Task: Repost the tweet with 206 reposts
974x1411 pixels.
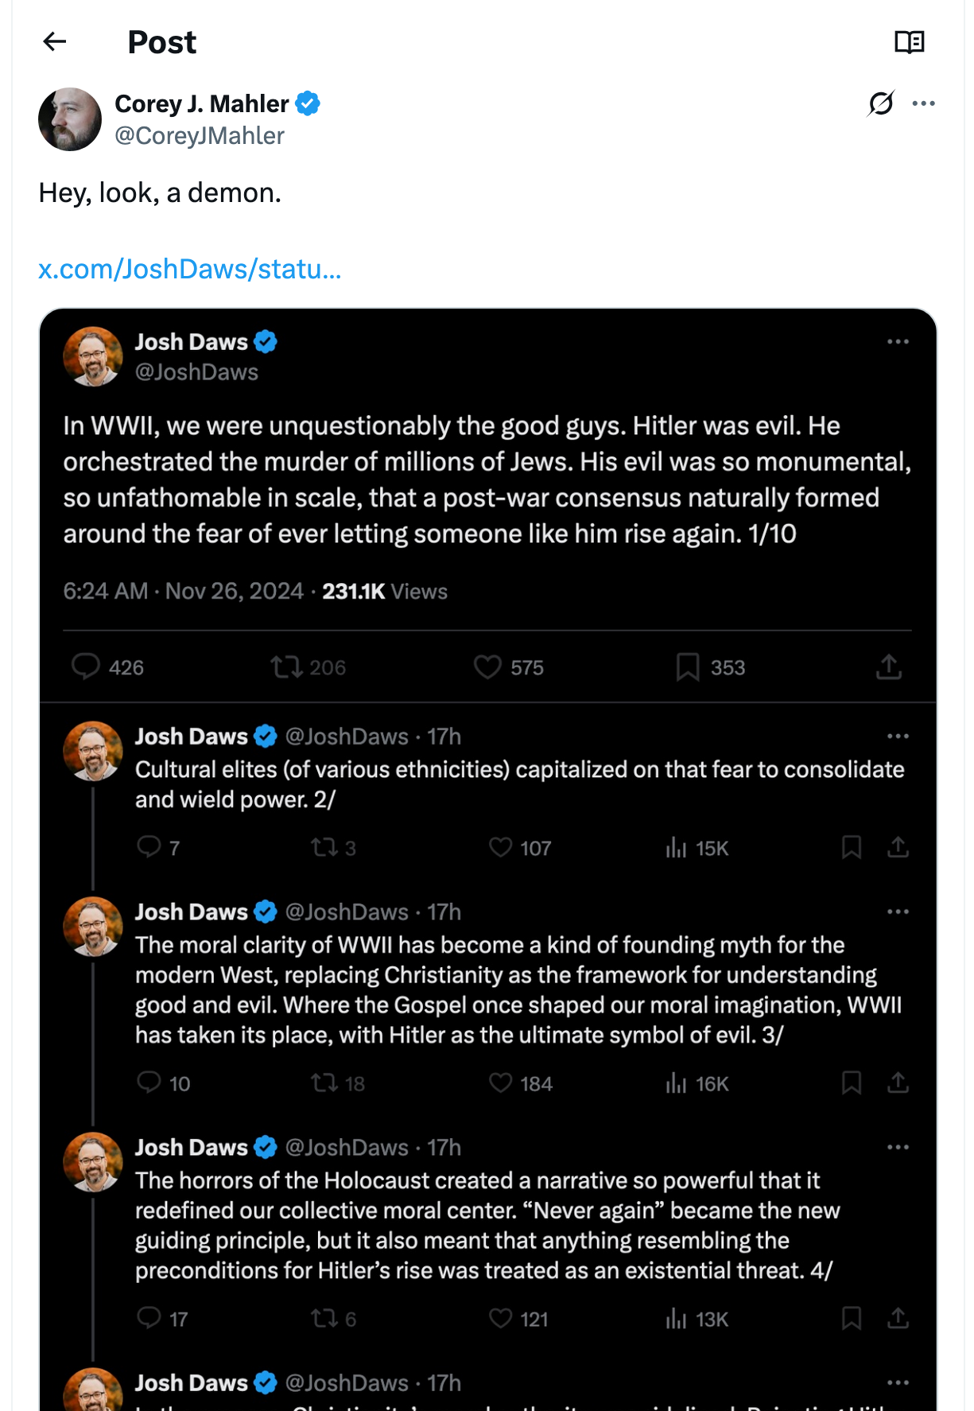Action: [x=286, y=667]
